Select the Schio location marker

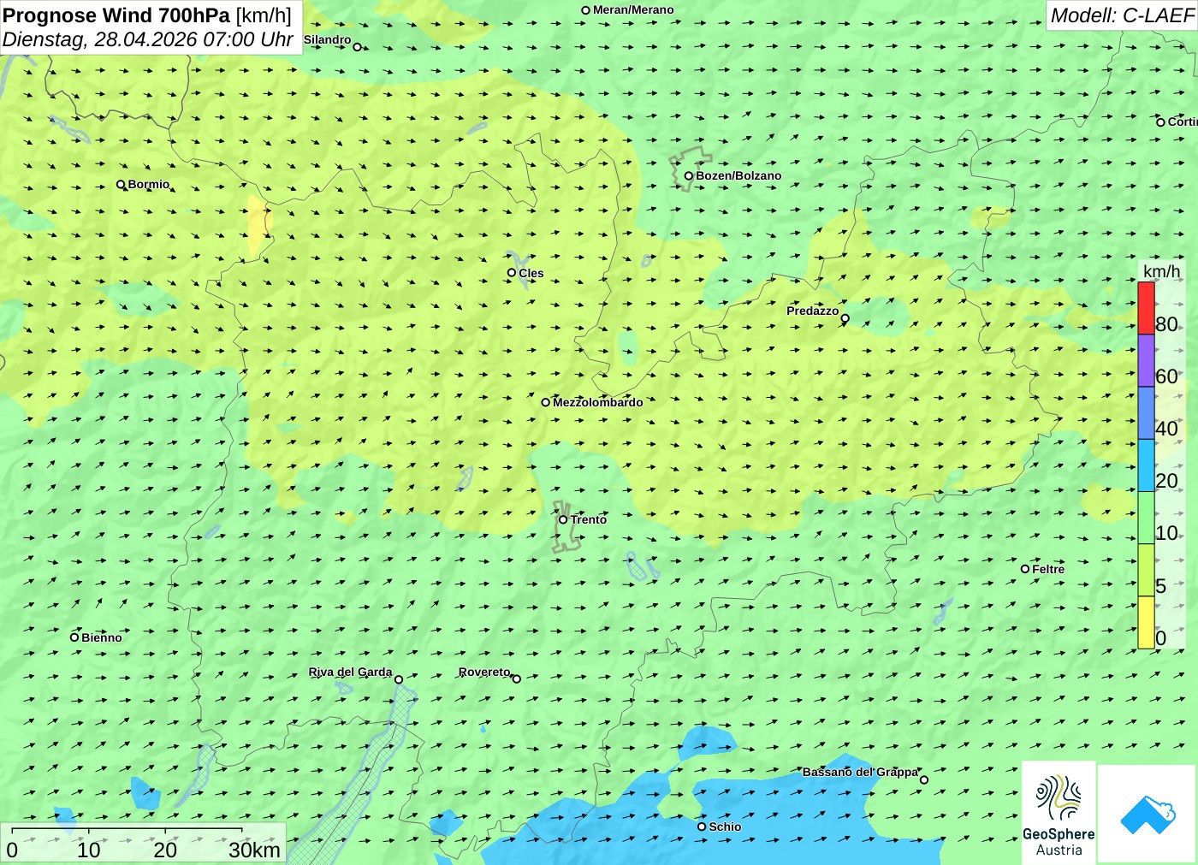702,826
